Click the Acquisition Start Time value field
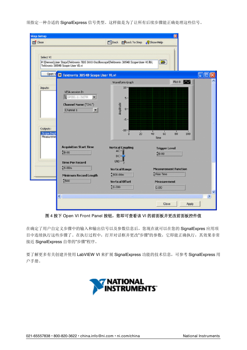The height and width of the screenshot is (350, 247). coord(78,152)
